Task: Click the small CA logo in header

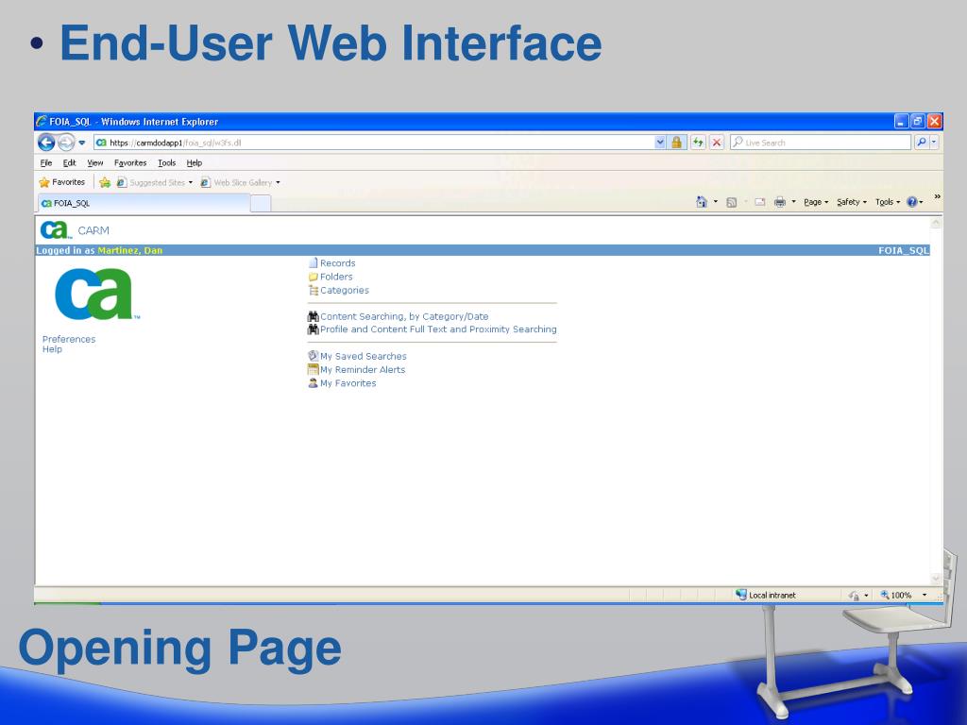Action: click(56, 230)
